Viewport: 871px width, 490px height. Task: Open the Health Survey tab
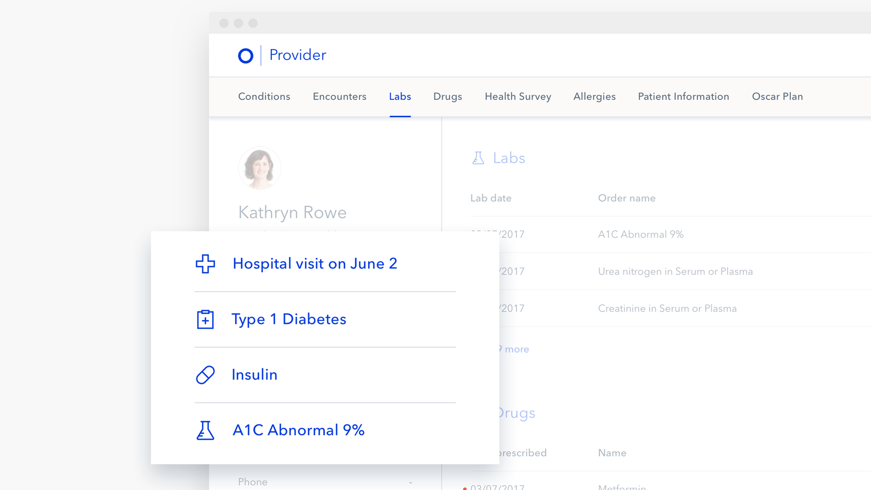pos(518,97)
